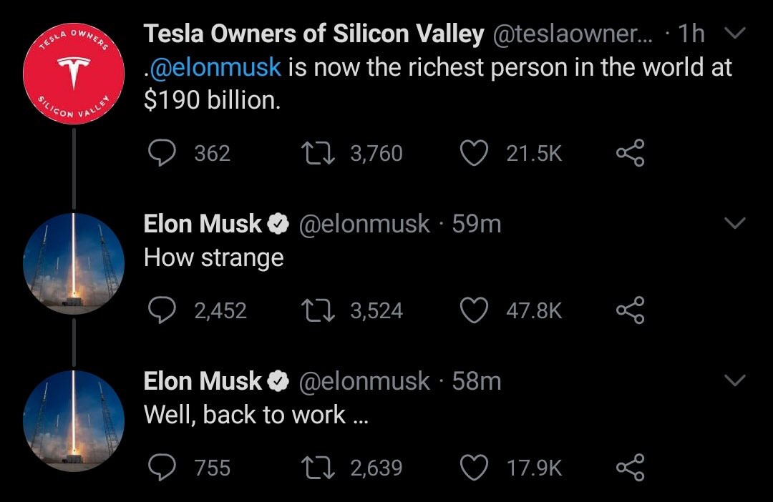
Task: Like the Tesla Owners of Silicon Valley tweet
Action: pyautogui.click(x=474, y=153)
